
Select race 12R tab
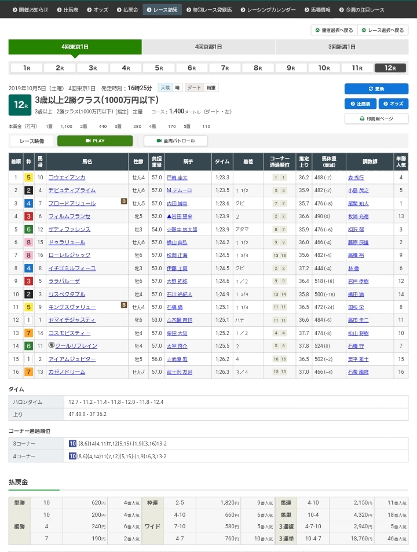390,68
